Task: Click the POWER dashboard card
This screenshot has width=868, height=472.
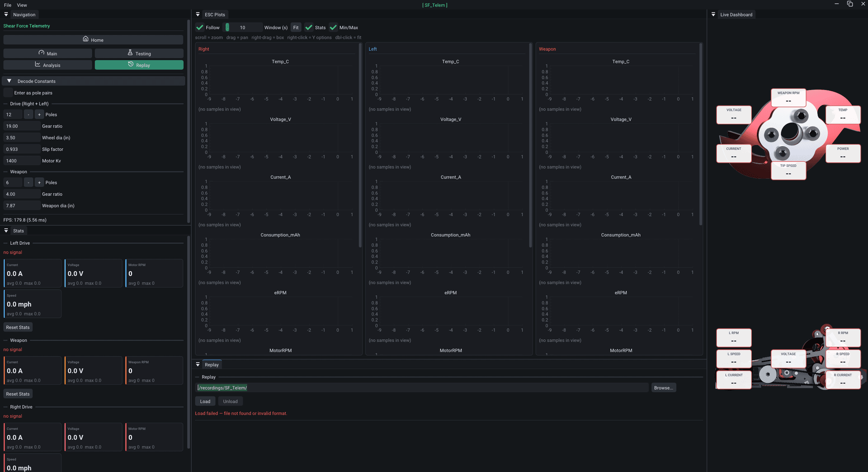Action: click(843, 154)
